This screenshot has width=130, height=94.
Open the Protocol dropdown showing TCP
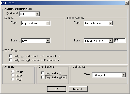(x=29, y=14)
